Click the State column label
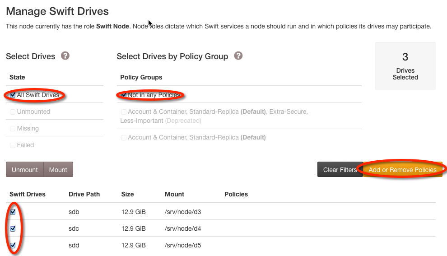 click(17, 77)
